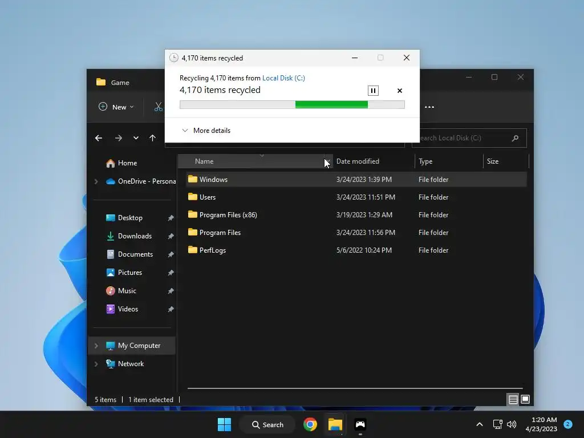Click the pin icon next to Desktop
The height and width of the screenshot is (438, 584).
pyautogui.click(x=171, y=218)
